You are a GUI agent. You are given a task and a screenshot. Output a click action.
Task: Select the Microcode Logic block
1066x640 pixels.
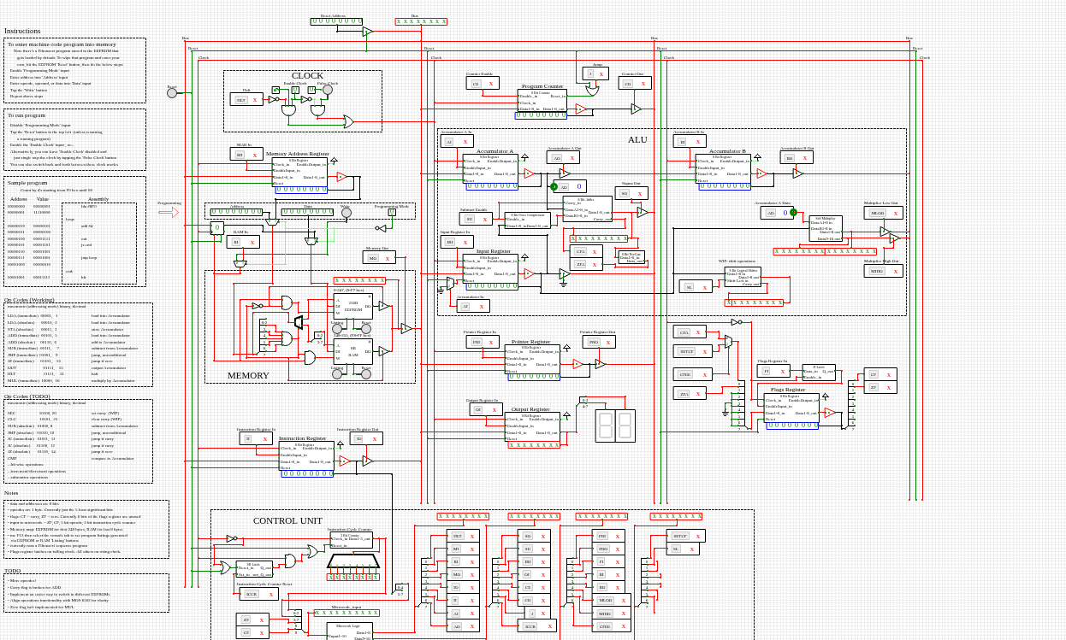[349, 631]
